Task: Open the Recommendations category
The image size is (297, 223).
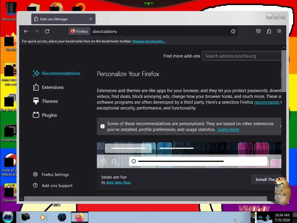Action: (x=57, y=73)
